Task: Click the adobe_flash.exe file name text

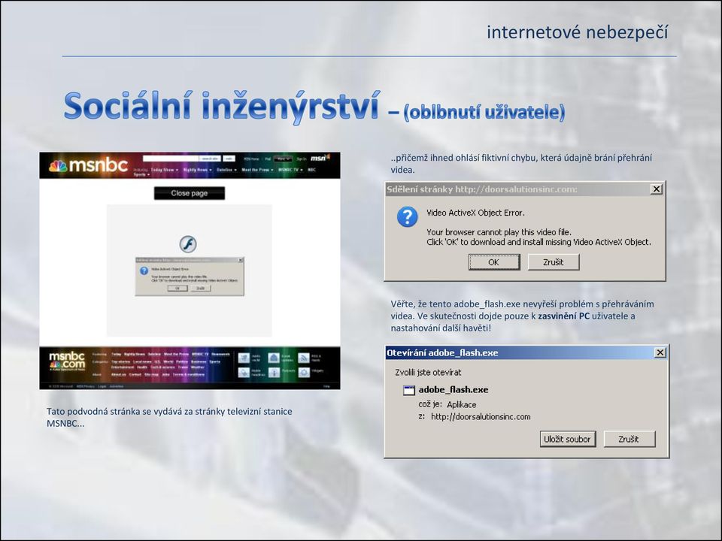Action: click(x=453, y=390)
